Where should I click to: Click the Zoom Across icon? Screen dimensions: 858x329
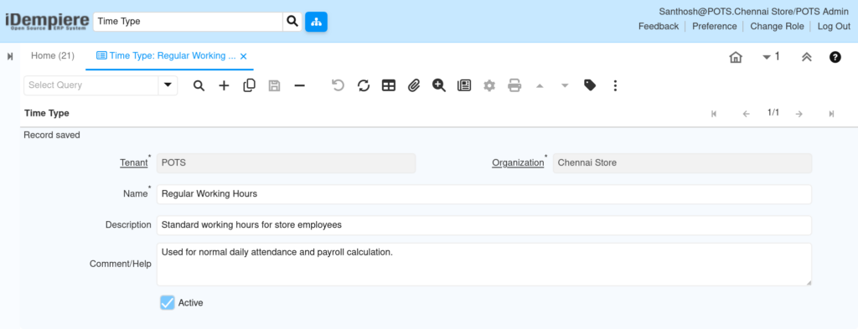tap(439, 85)
